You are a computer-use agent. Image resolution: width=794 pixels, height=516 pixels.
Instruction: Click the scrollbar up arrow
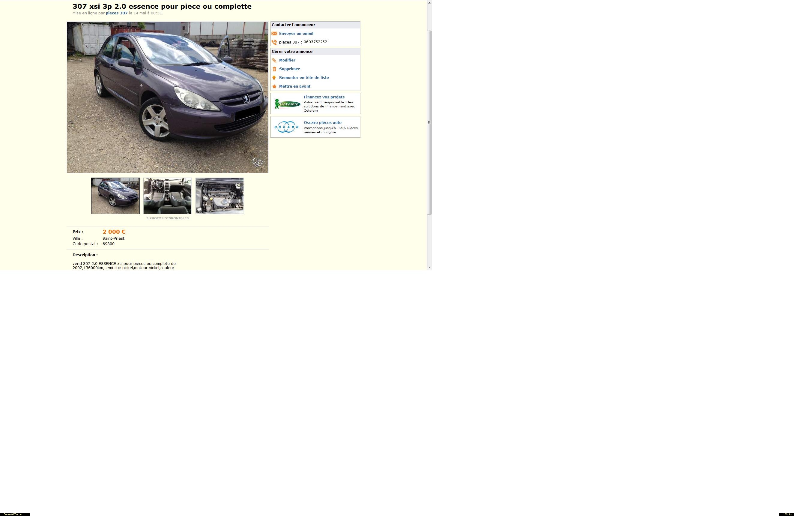tap(429, 3)
